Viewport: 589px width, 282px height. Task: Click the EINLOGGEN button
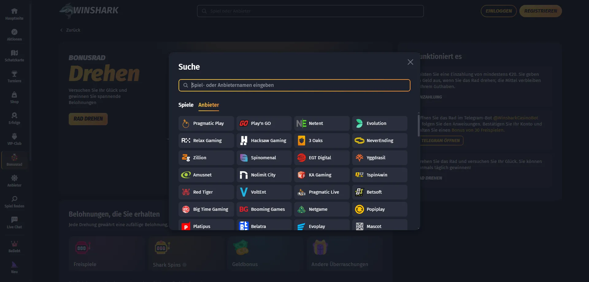(499, 11)
